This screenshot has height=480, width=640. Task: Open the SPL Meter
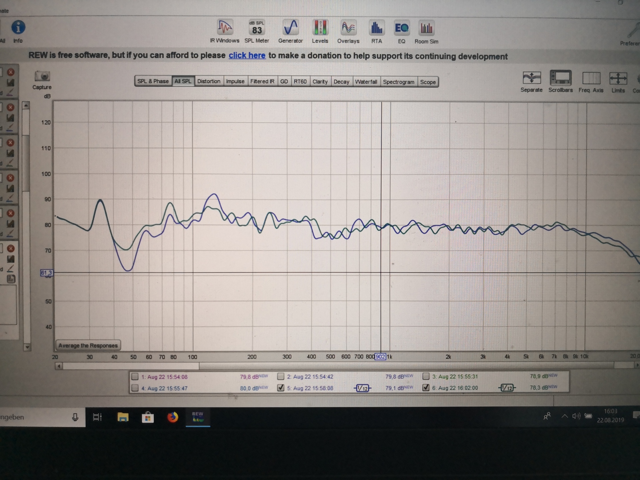pyautogui.click(x=257, y=31)
